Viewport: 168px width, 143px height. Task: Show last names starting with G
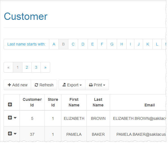click(x=112, y=44)
